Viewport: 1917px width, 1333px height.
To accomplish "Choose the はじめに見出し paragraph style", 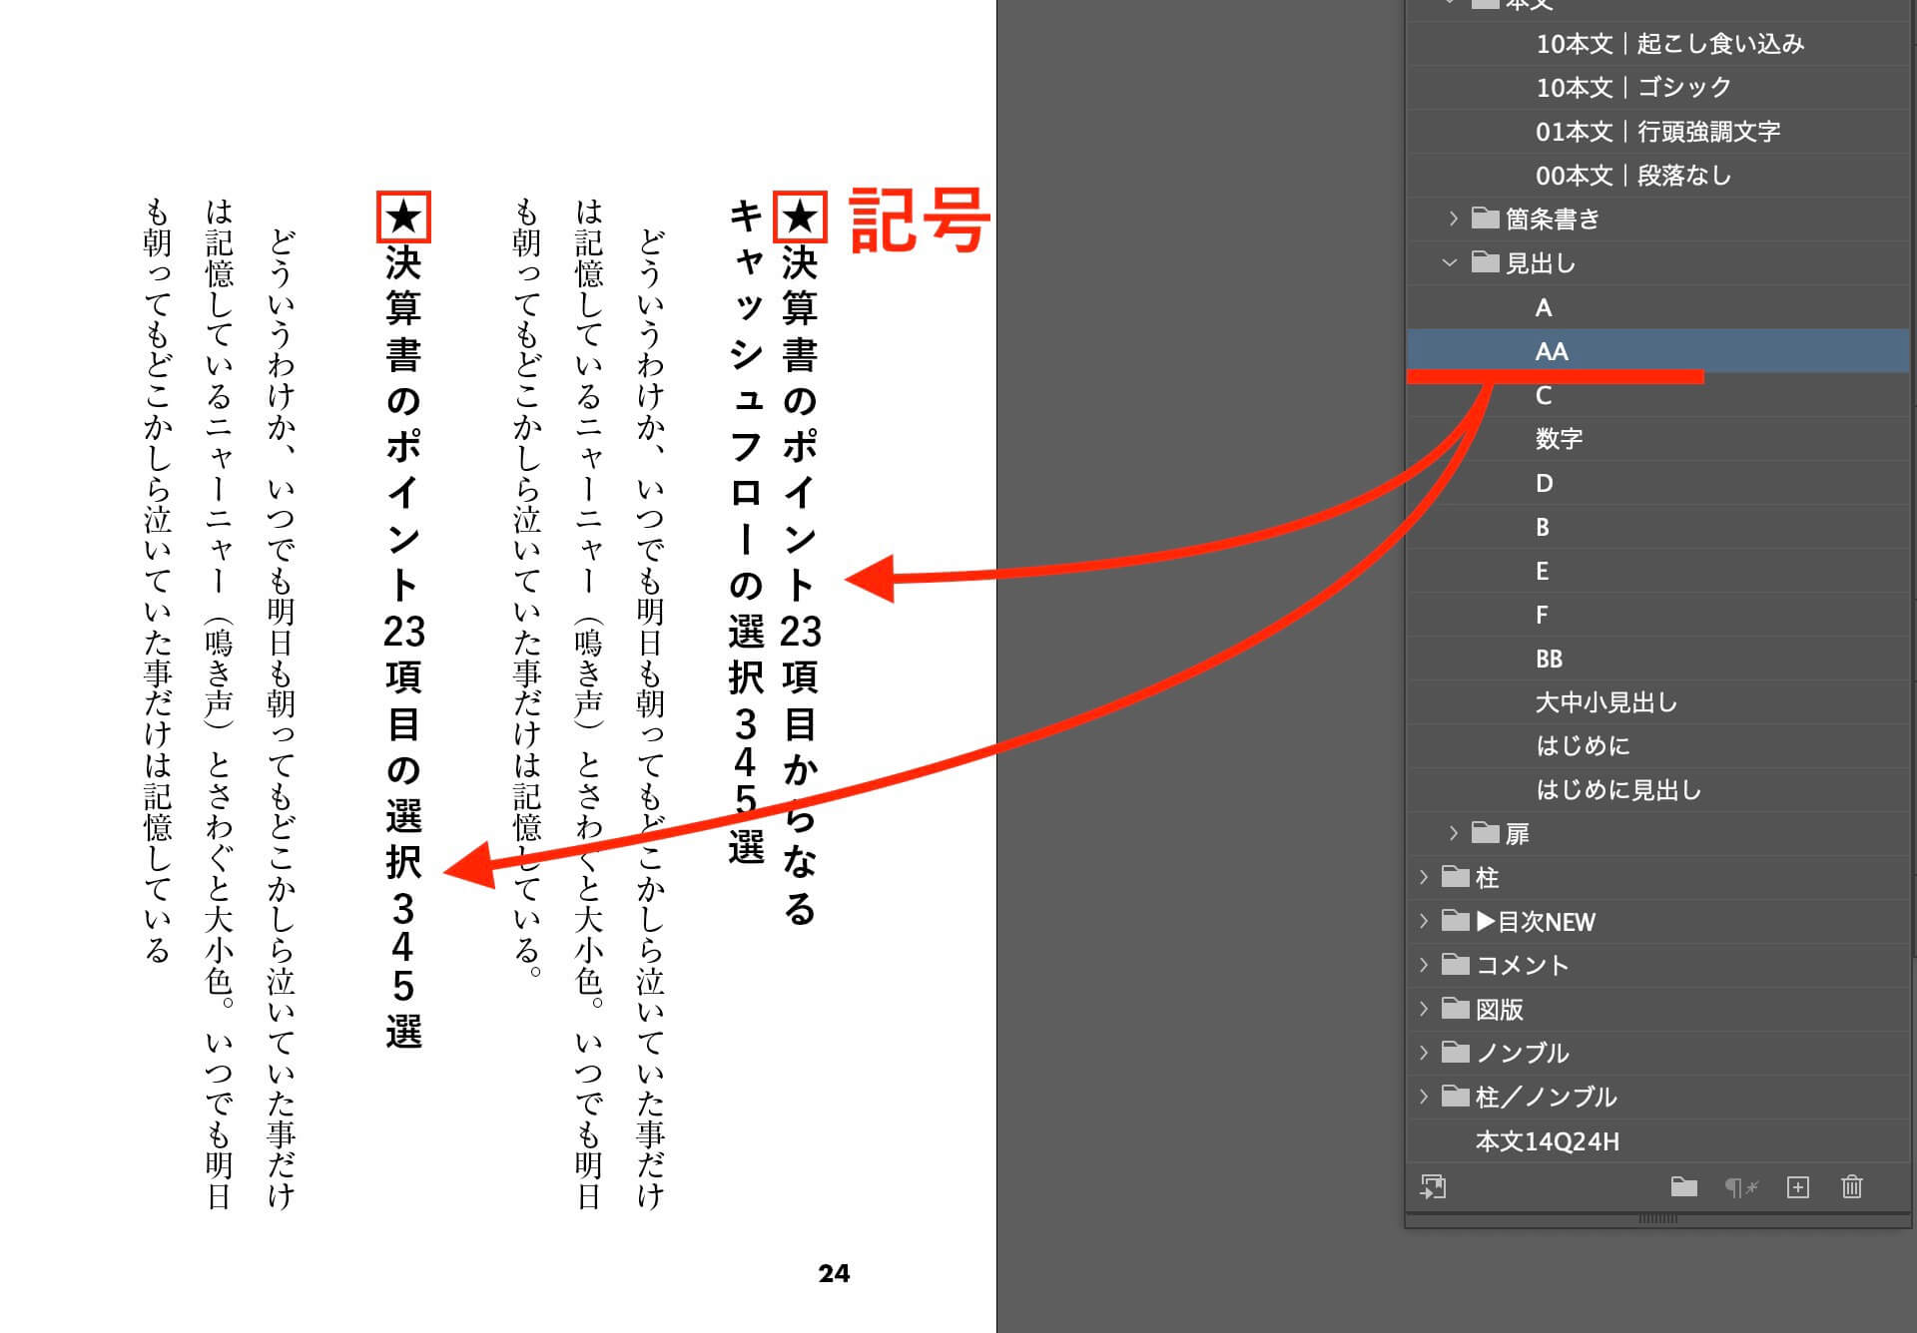I will [1617, 790].
